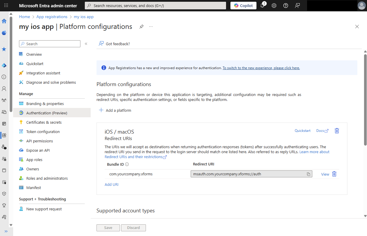Open the notifications bell
This screenshot has height=236, width=367.
click(262, 6)
